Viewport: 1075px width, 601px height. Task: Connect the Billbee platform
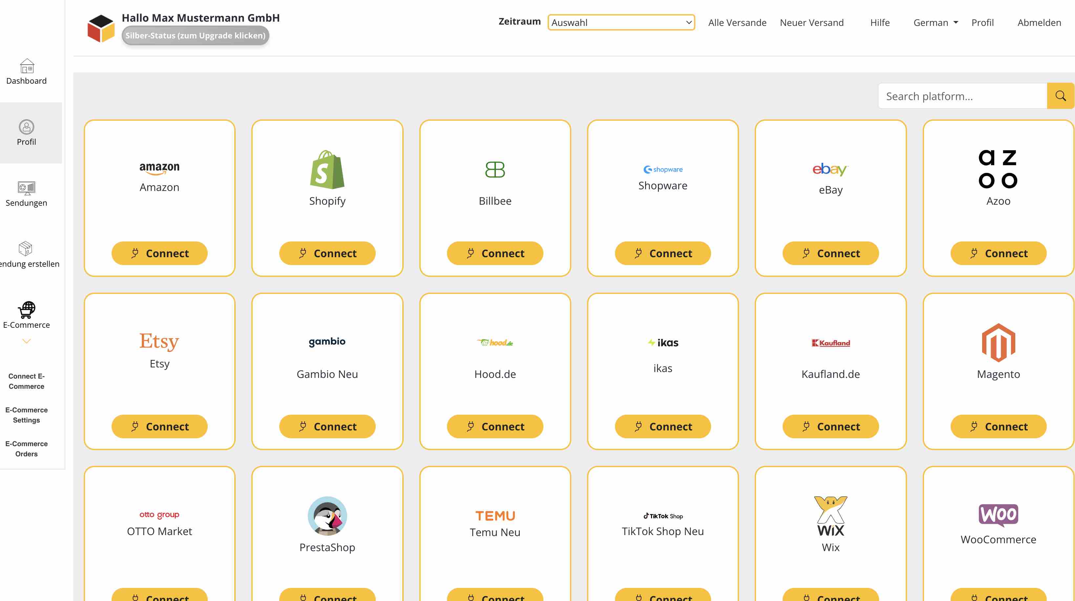coord(495,253)
